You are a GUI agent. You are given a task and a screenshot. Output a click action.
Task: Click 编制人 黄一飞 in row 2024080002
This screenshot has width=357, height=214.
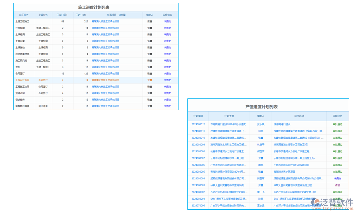261,192
